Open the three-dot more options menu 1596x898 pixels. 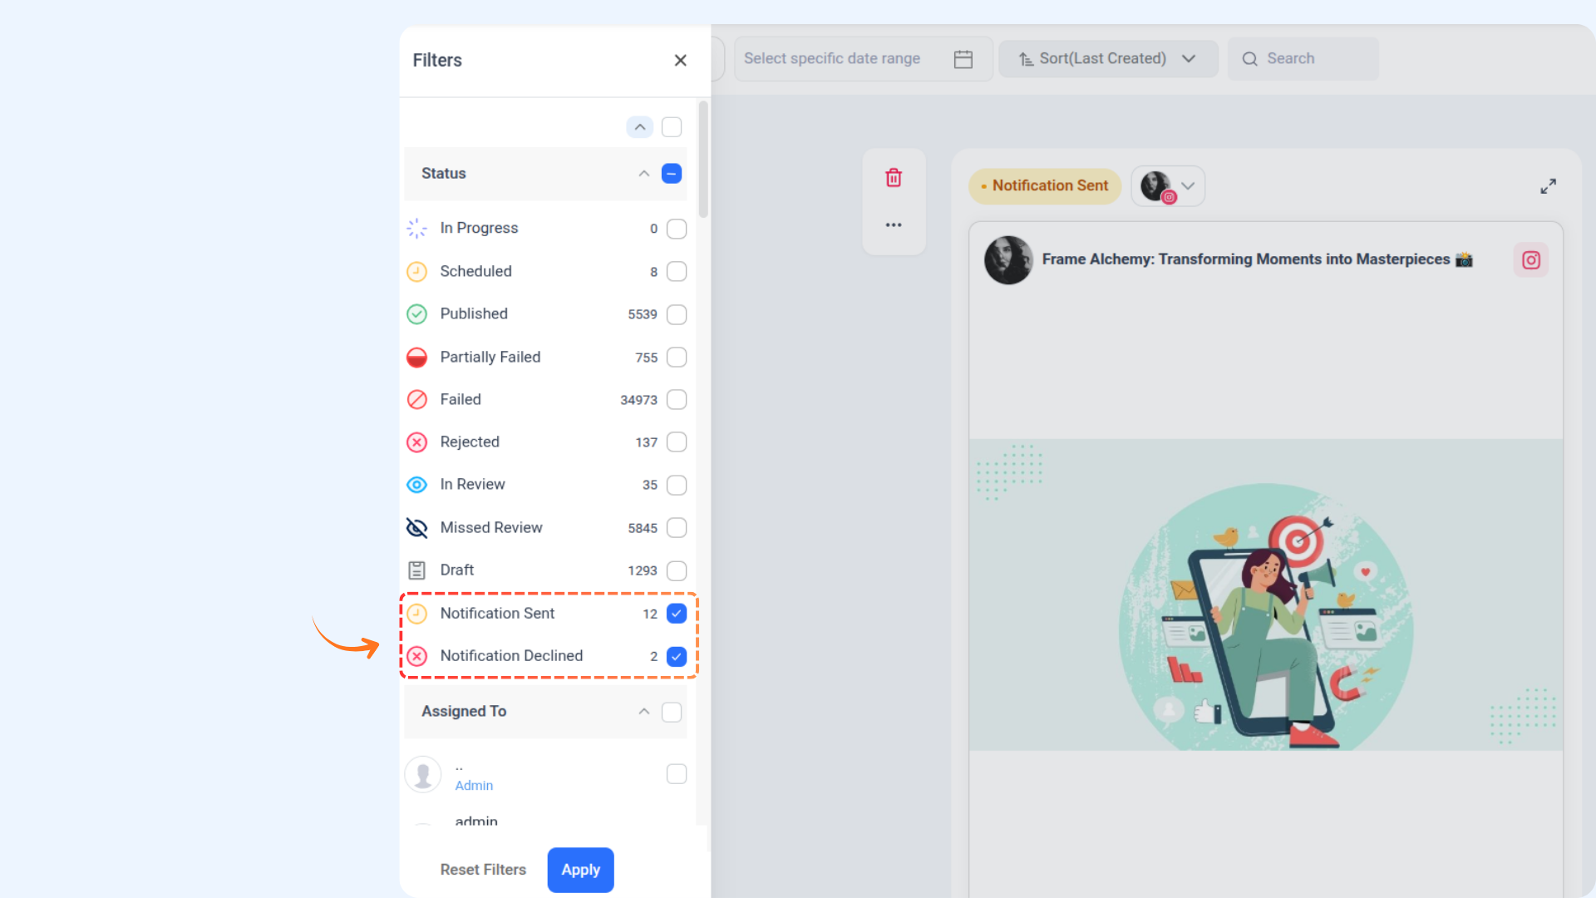coord(894,224)
